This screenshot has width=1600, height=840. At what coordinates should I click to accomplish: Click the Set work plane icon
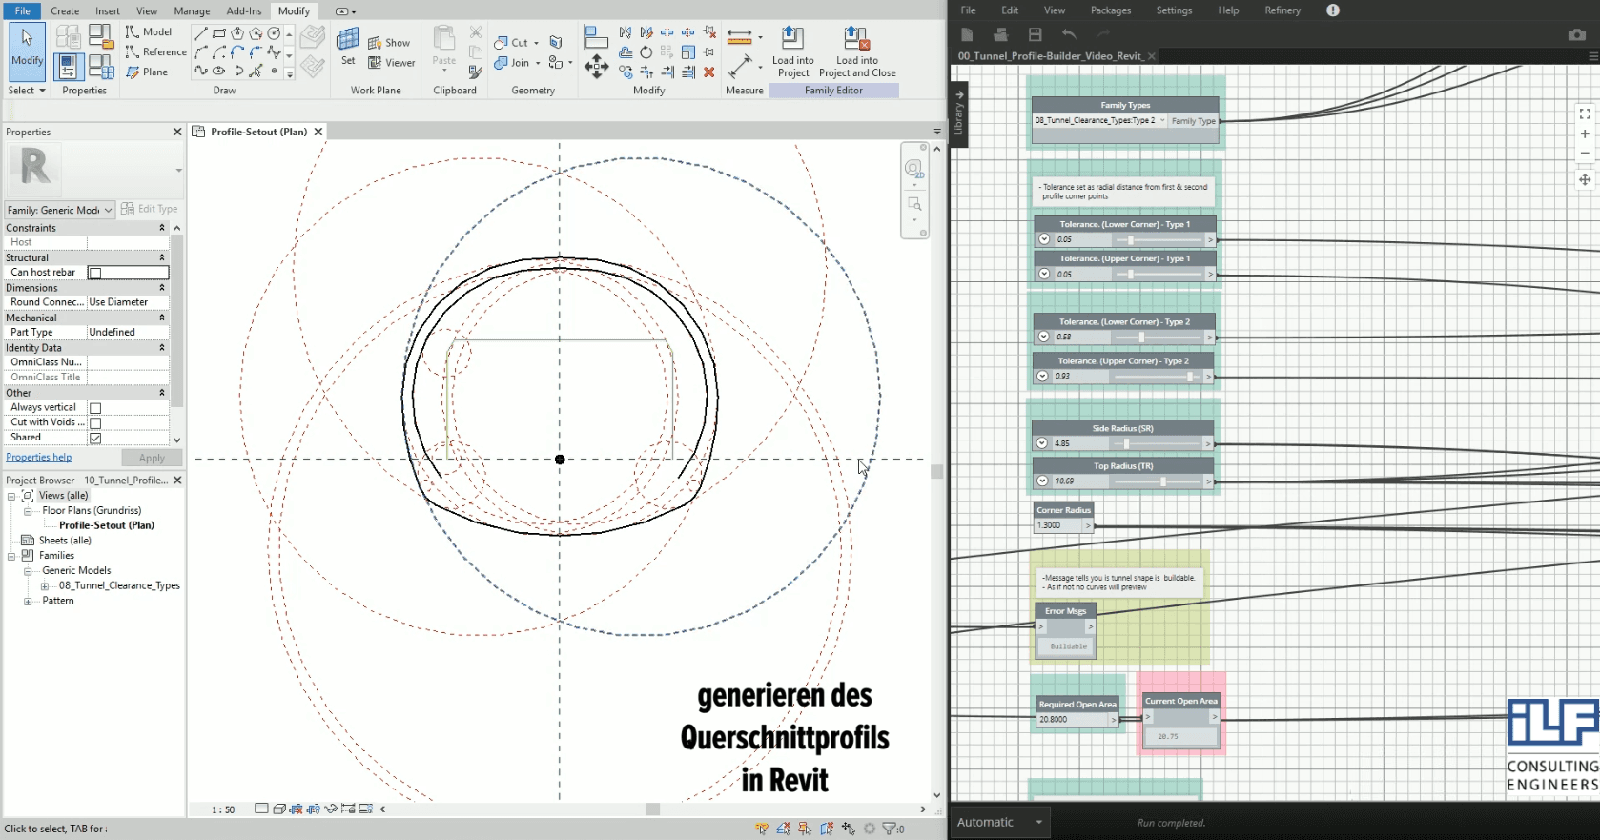click(348, 47)
